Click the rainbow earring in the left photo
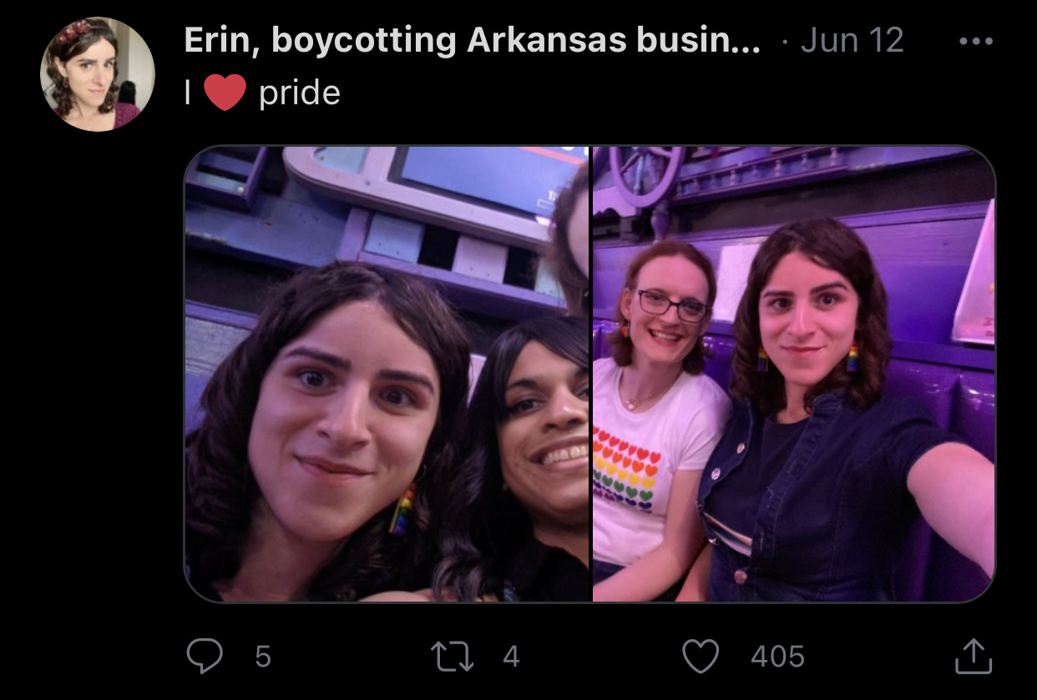The width and height of the screenshot is (1037, 700). pos(402,508)
